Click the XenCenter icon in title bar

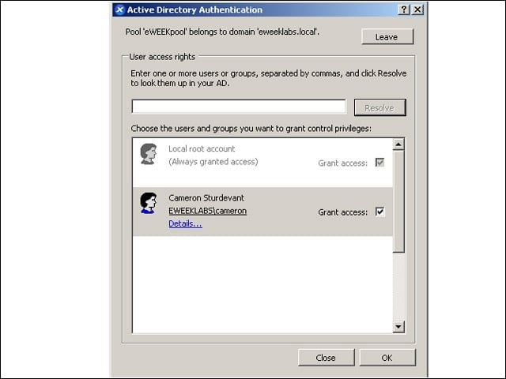pos(119,9)
